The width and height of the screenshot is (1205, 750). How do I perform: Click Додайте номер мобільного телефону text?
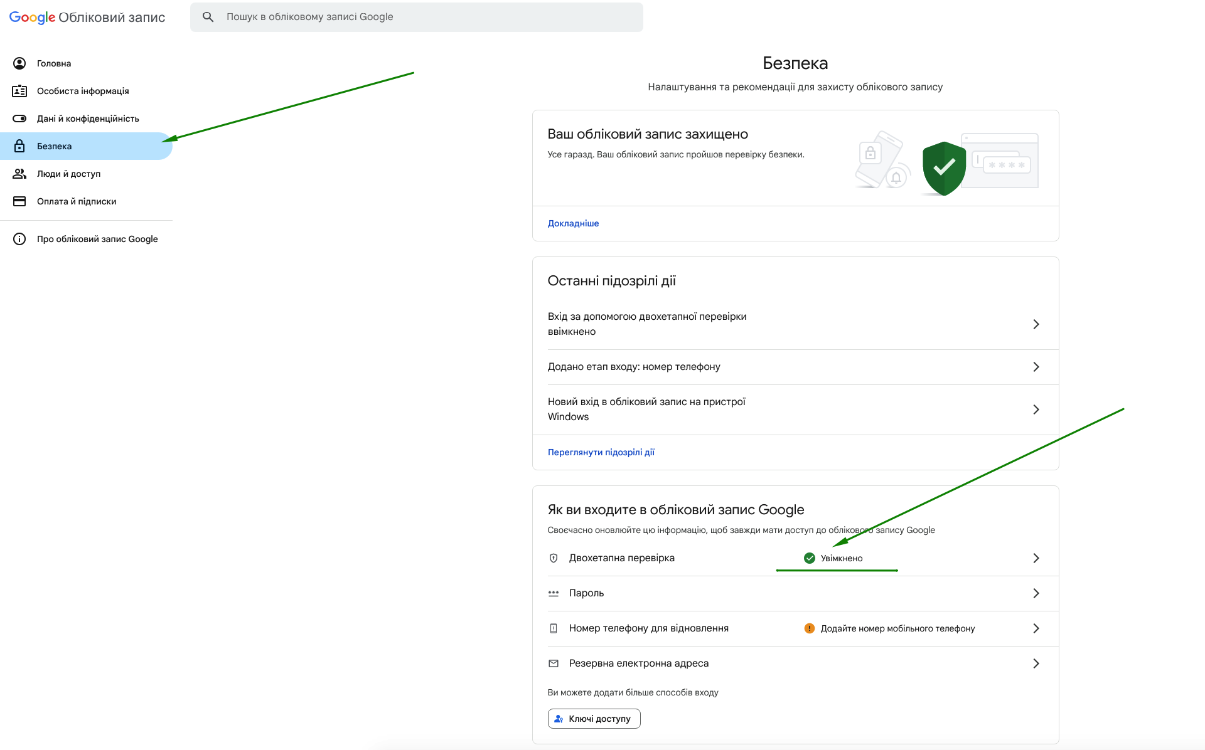(897, 628)
